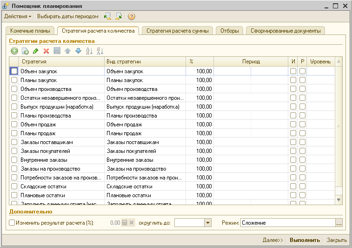Image resolution: width=352 pixels, height=248 pixels.
Task: Select Плановые остатки strategy name cell
Action: click(61, 195)
